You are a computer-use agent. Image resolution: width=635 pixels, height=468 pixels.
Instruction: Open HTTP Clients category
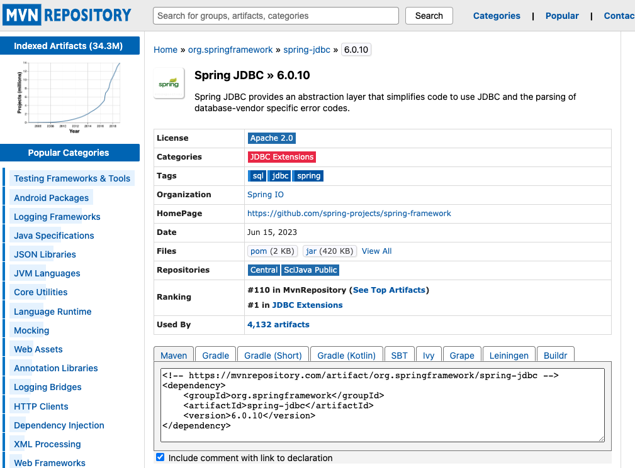coord(41,406)
